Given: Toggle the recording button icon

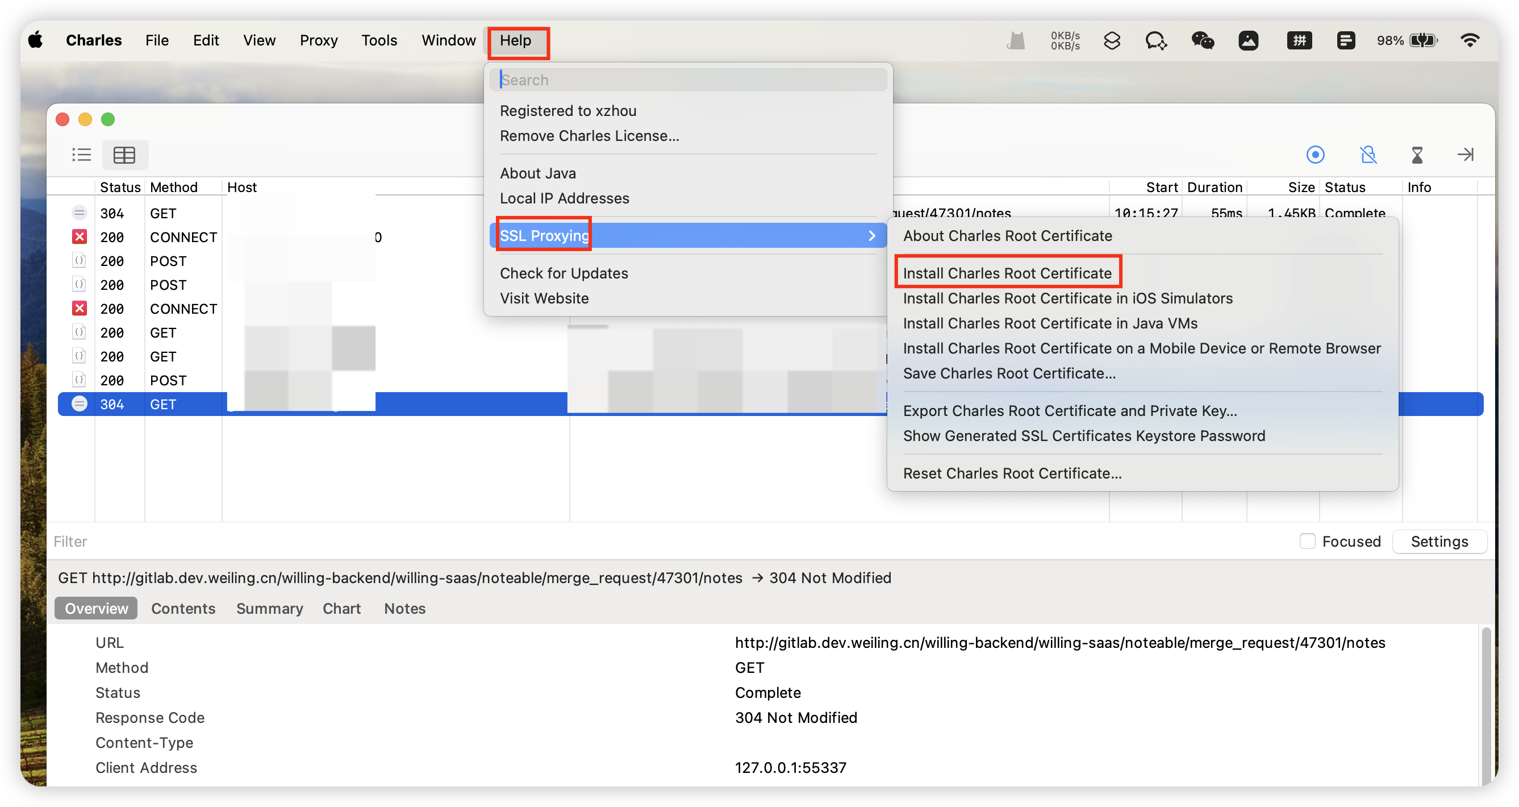Looking at the screenshot, I should click(1315, 155).
